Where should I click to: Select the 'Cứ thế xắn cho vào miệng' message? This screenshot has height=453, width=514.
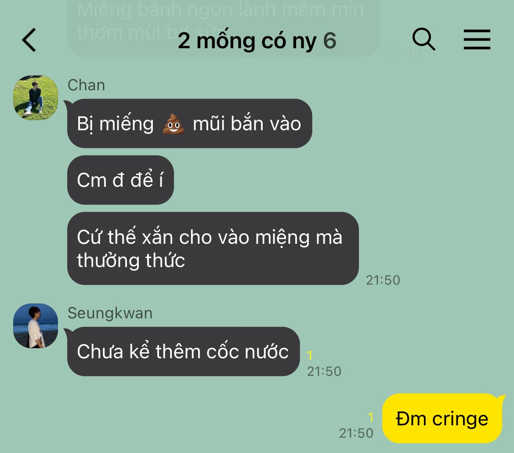coord(213,249)
